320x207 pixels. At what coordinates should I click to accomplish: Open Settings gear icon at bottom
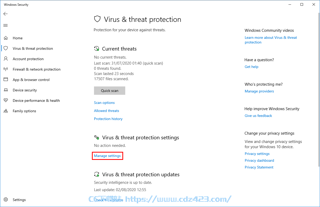point(6,200)
